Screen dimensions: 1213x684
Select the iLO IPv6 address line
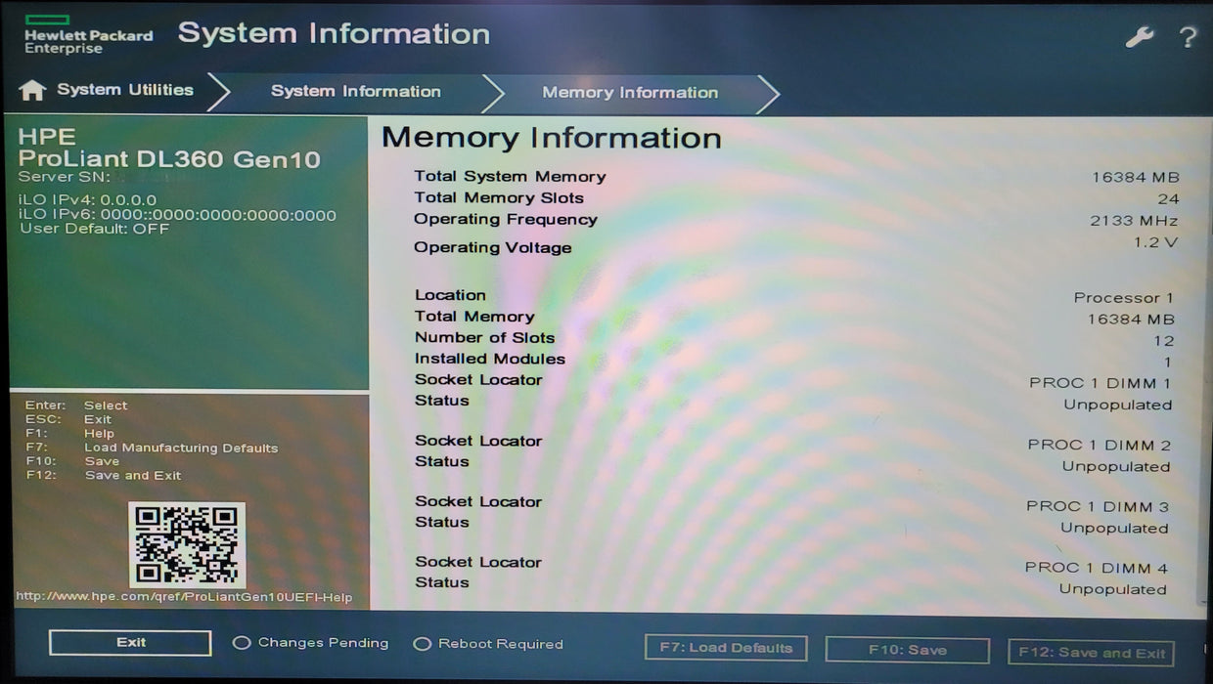pyautogui.click(x=177, y=215)
